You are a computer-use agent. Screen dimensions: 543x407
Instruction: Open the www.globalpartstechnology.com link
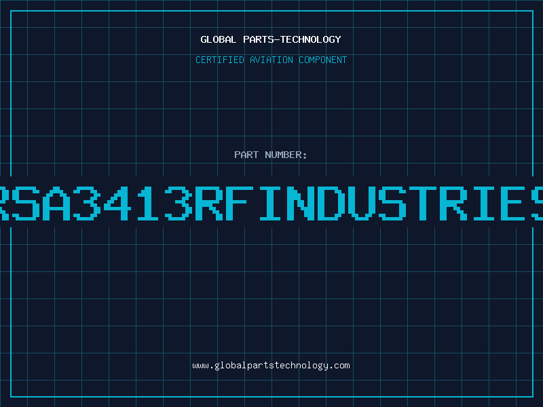271,366
